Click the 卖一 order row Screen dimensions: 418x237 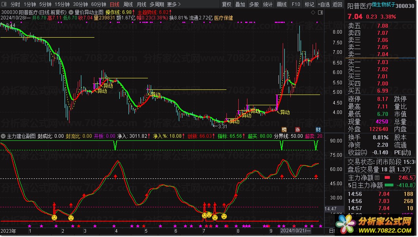pyautogui.click(x=380, y=54)
